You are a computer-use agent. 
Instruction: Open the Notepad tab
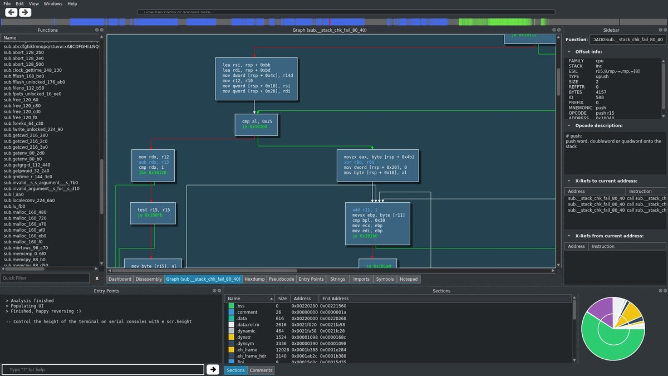click(409, 279)
